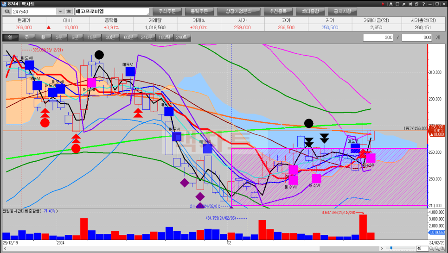
Task: Switch to the 5분 chart tab
Action: coord(75,38)
